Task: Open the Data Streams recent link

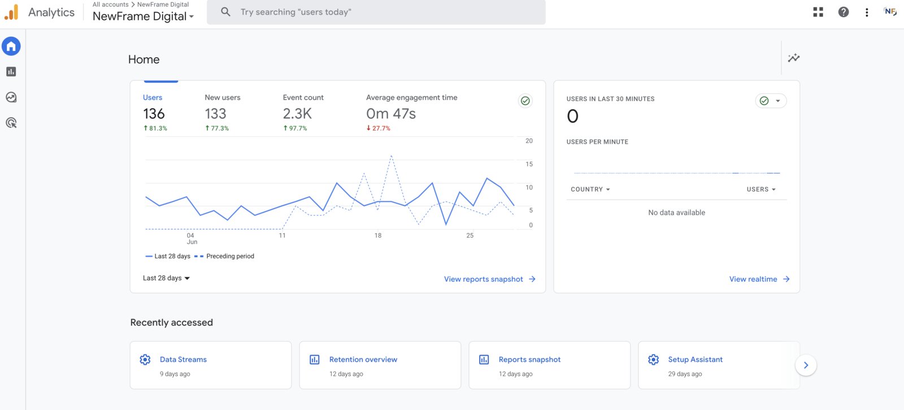Action: click(x=183, y=360)
